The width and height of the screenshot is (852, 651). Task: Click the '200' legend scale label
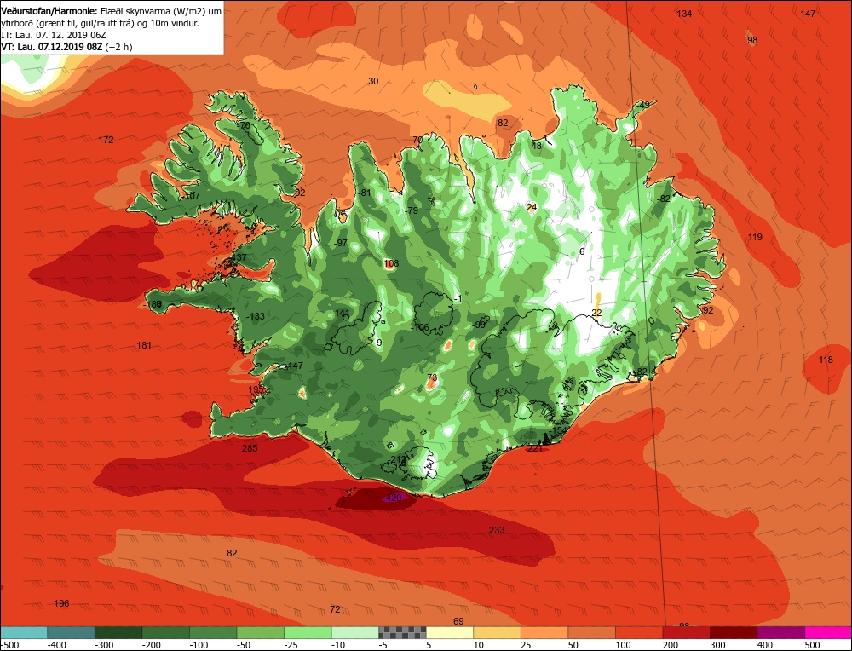(x=671, y=645)
